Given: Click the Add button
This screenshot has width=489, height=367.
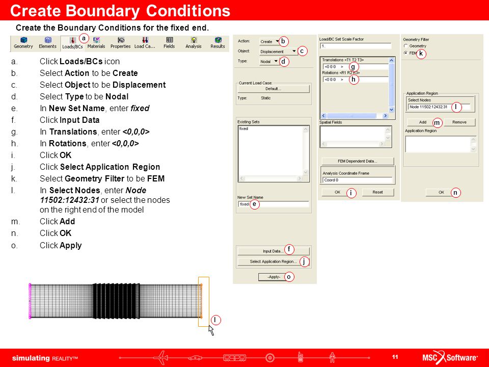Looking at the screenshot, I should coord(423,122).
